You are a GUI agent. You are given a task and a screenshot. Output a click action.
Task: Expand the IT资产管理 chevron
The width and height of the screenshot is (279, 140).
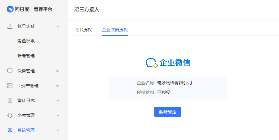click(x=58, y=86)
